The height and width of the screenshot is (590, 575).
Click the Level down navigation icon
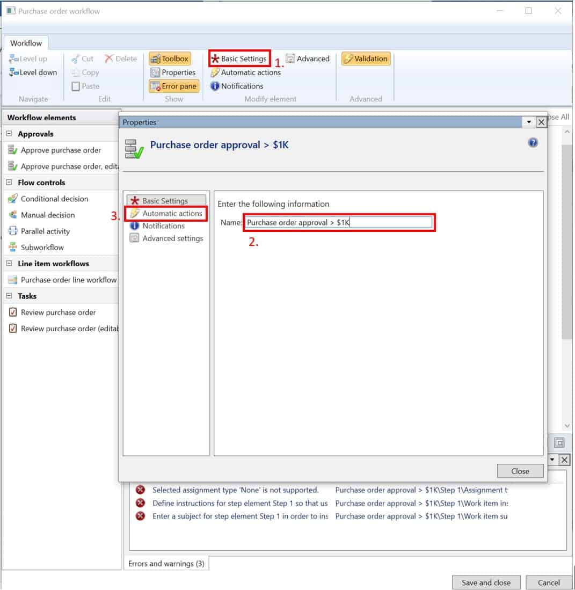32,72
